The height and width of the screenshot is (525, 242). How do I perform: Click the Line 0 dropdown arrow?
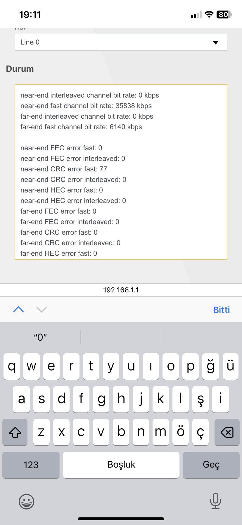(216, 42)
